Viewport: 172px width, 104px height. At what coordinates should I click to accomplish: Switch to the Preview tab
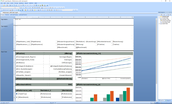click(x=7, y=15)
